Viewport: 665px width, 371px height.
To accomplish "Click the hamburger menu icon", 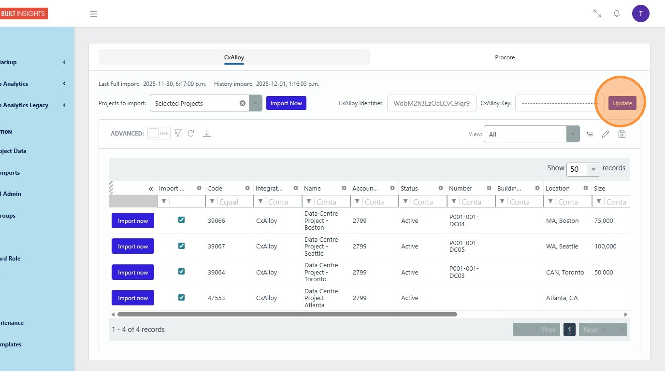I will (x=94, y=14).
